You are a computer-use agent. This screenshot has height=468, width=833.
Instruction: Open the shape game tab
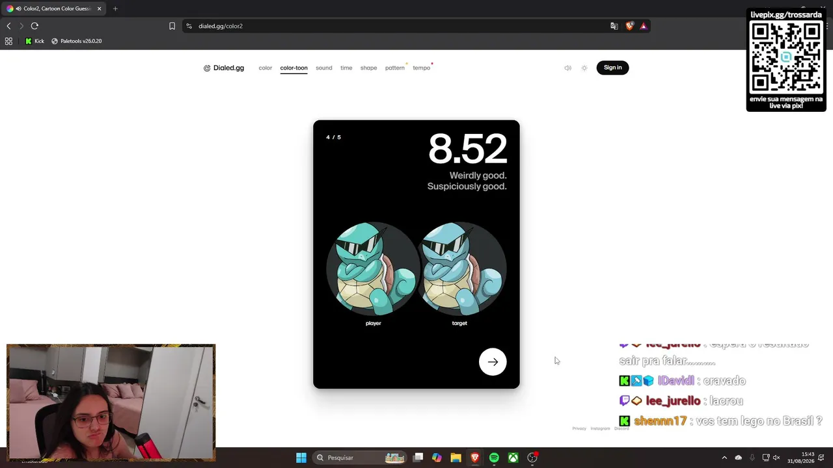368,68
